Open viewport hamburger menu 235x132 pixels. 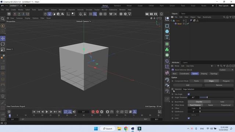pyautogui.click(x=8, y=18)
